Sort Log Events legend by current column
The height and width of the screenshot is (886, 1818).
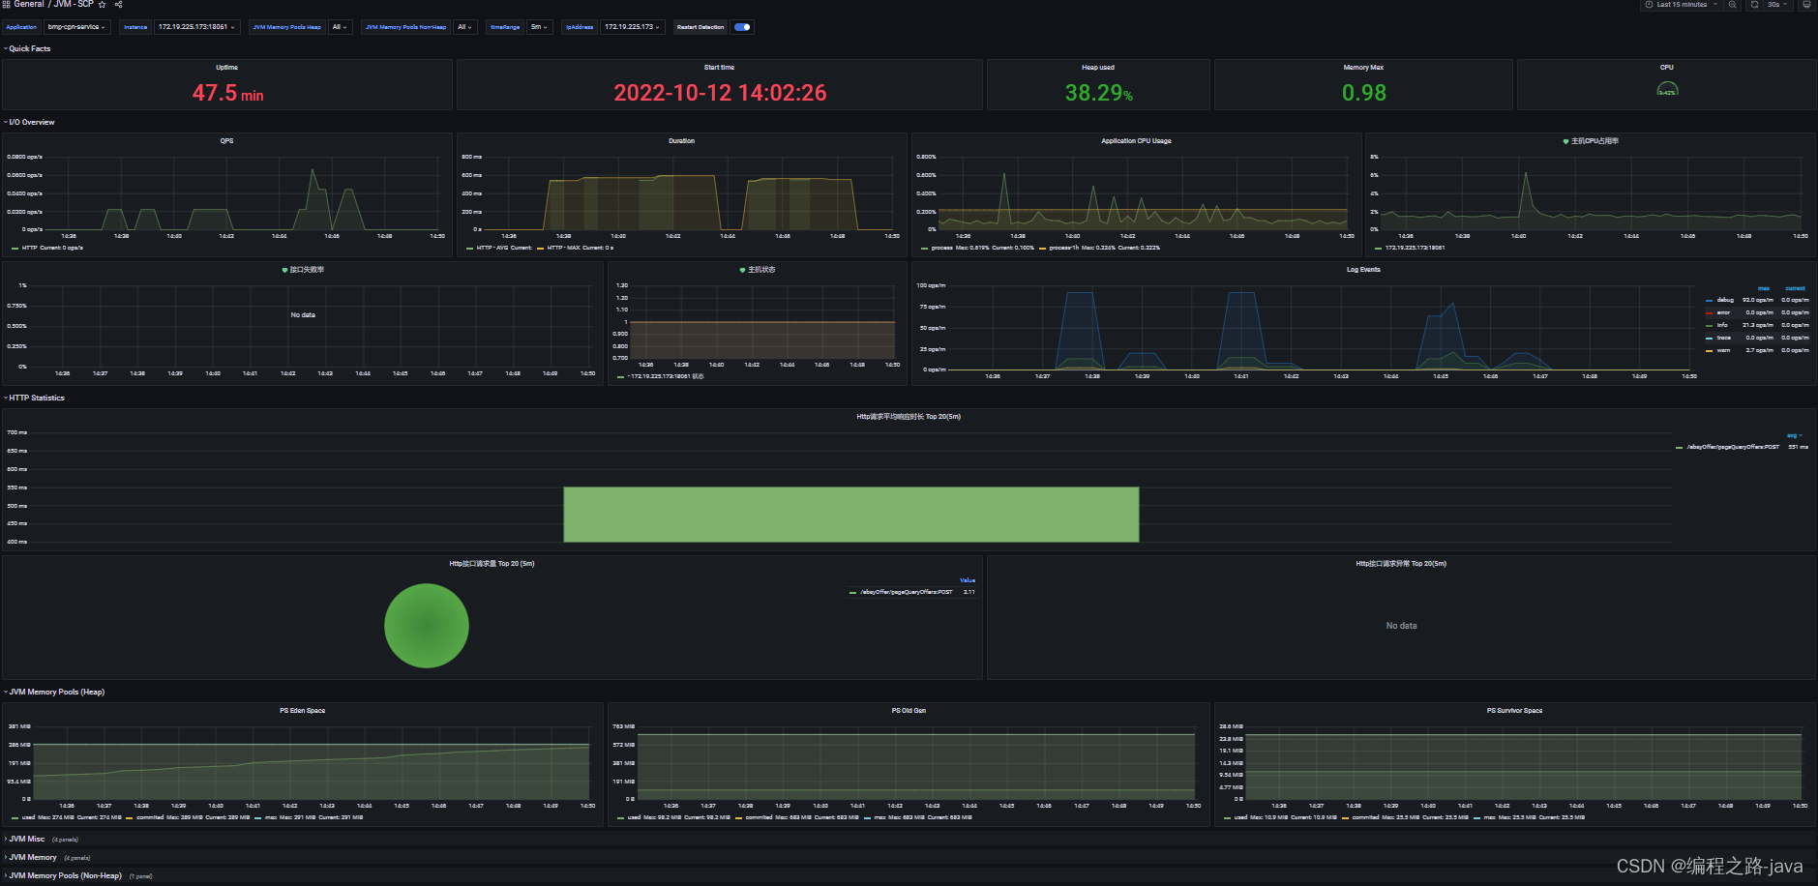1796,288
